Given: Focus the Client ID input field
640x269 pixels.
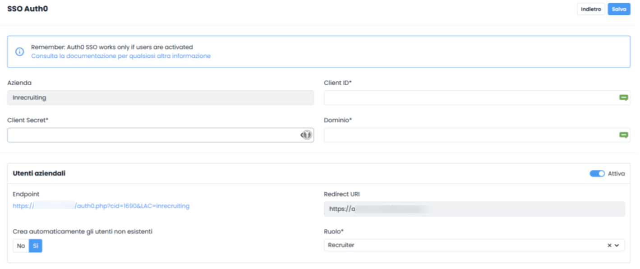Looking at the screenshot, I should pos(477,97).
